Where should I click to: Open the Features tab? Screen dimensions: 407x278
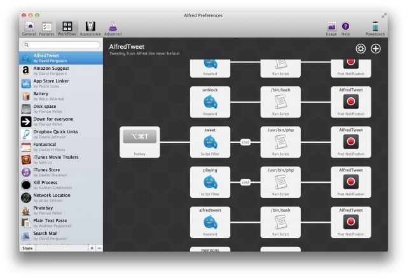coord(46,28)
